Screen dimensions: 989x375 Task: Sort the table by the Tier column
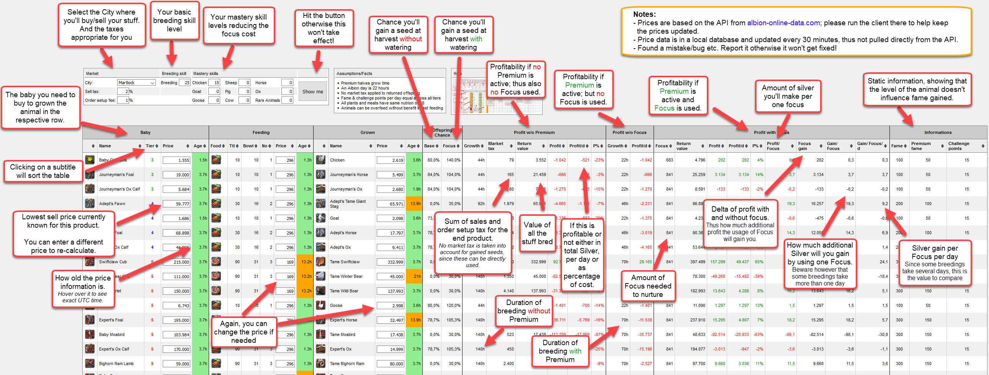(x=152, y=146)
